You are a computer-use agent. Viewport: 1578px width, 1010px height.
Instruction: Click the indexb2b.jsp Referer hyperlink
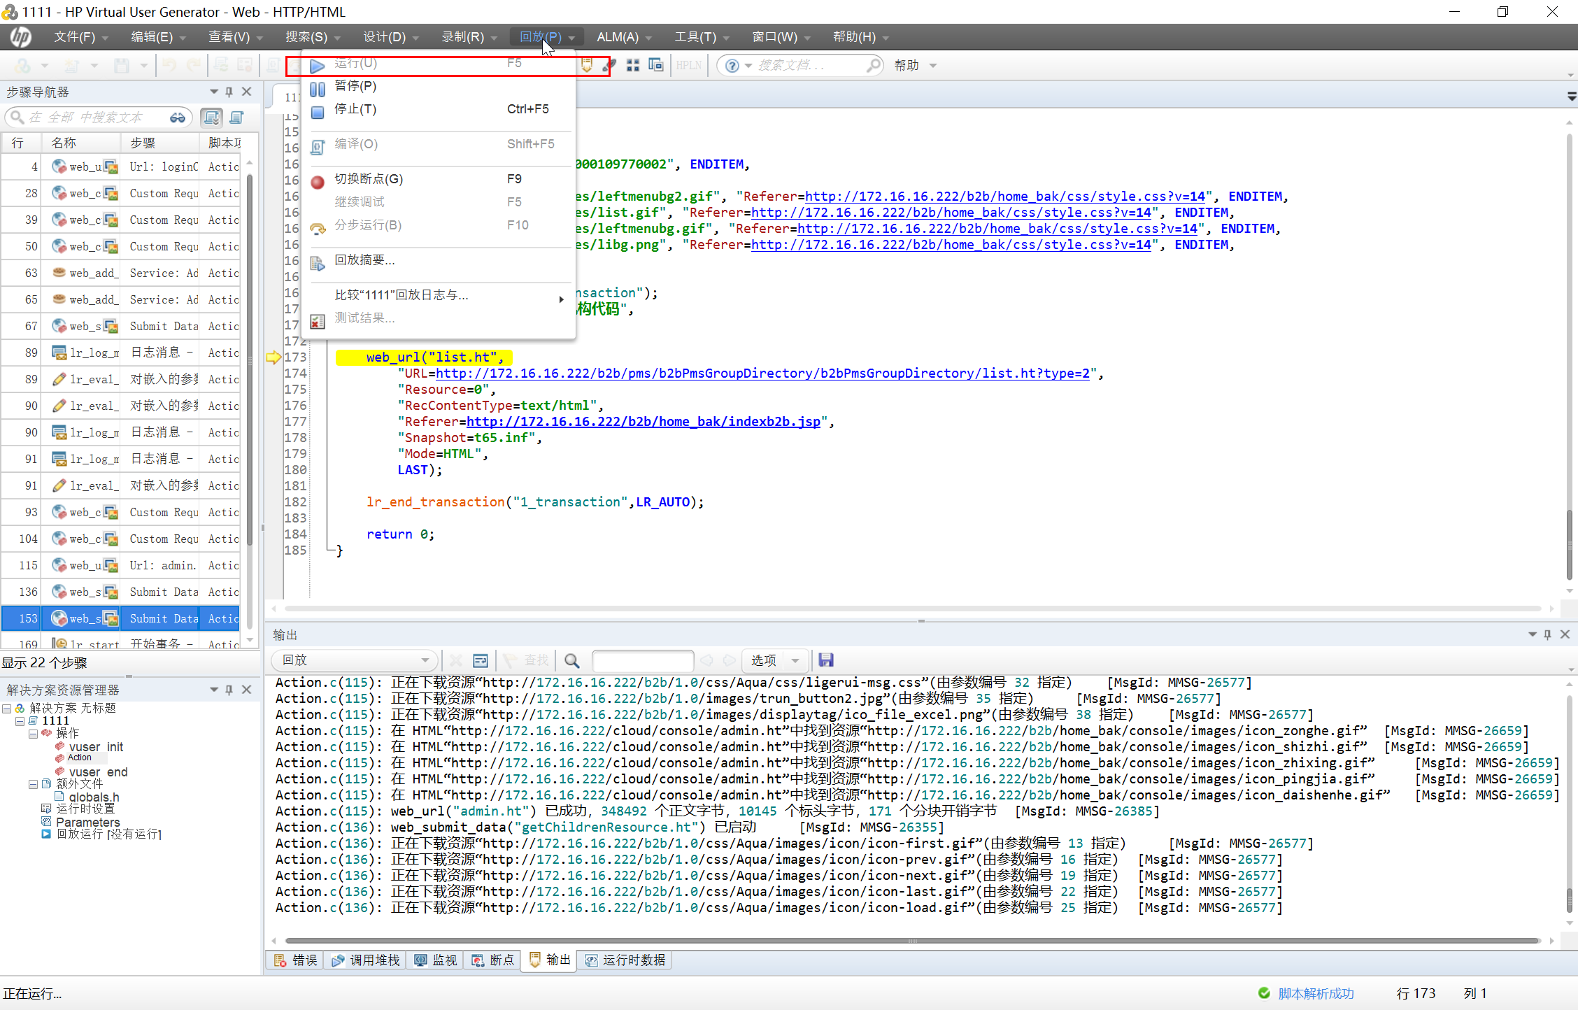[644, 421]
